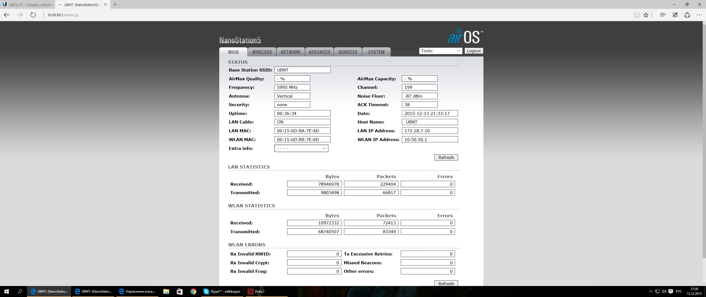Open taskbar search magnifier

tap(20, 291)
